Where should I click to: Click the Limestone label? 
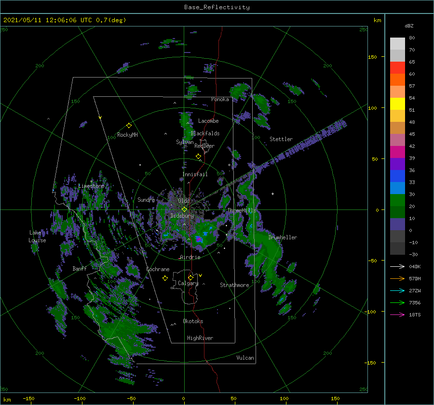tap(91, 186)
